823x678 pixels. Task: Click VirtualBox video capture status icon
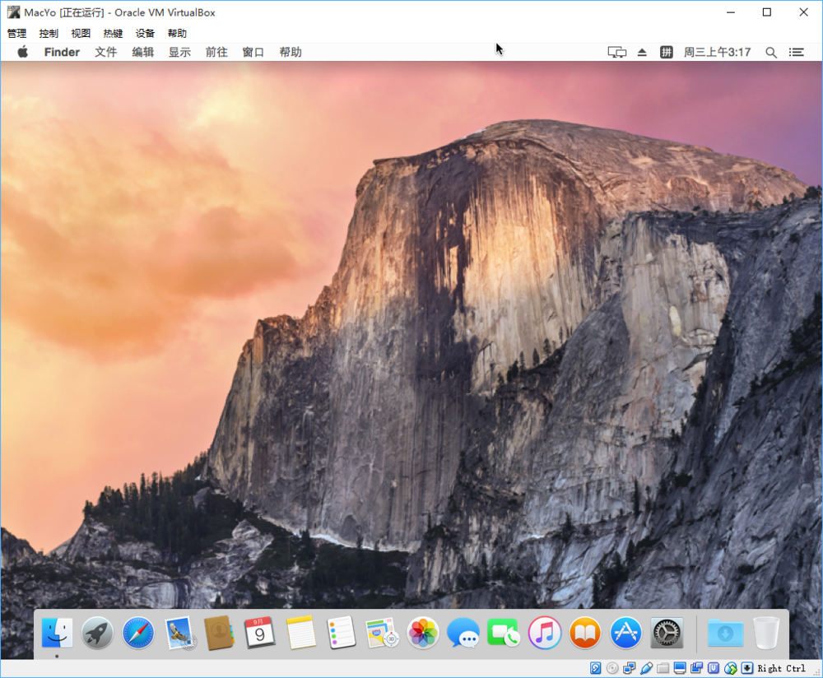696,668
